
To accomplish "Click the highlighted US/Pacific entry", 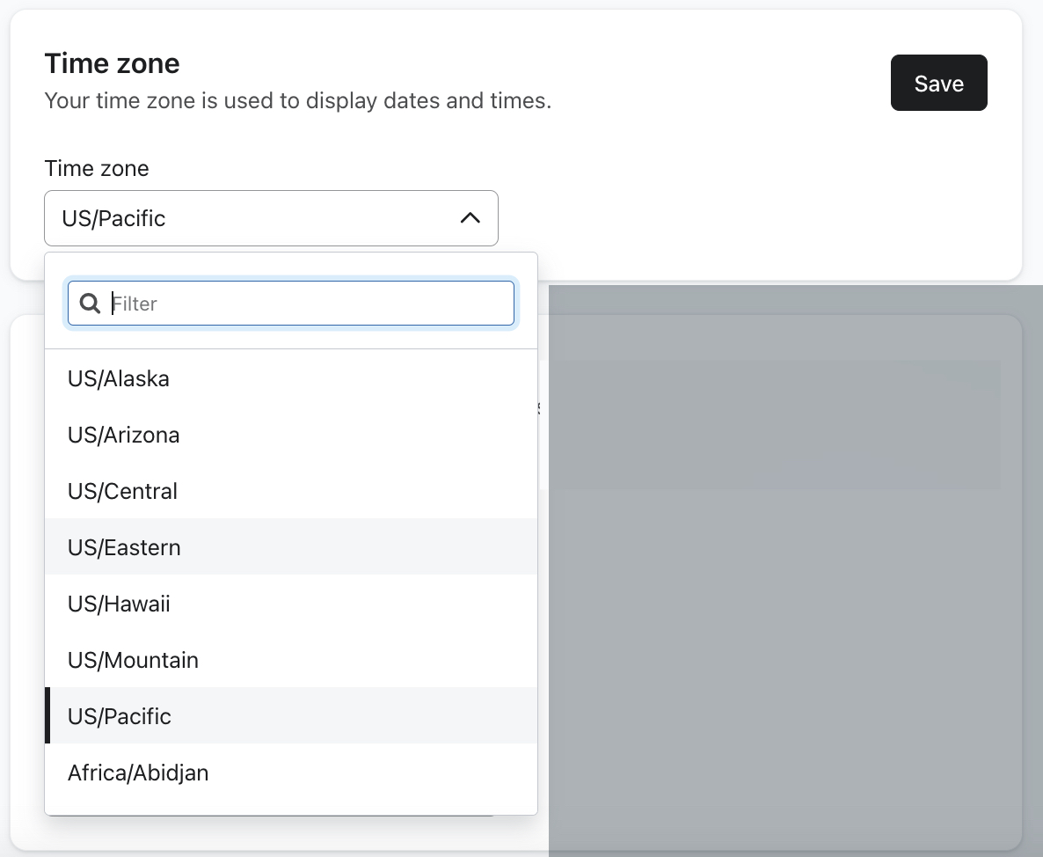I will [119, 716].
